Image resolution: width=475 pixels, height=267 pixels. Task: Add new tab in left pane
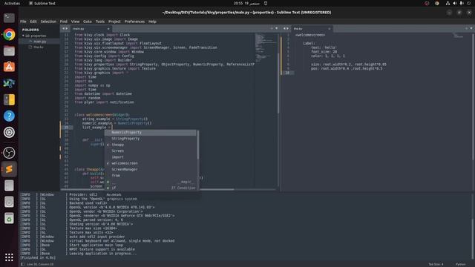click(272, 28)
